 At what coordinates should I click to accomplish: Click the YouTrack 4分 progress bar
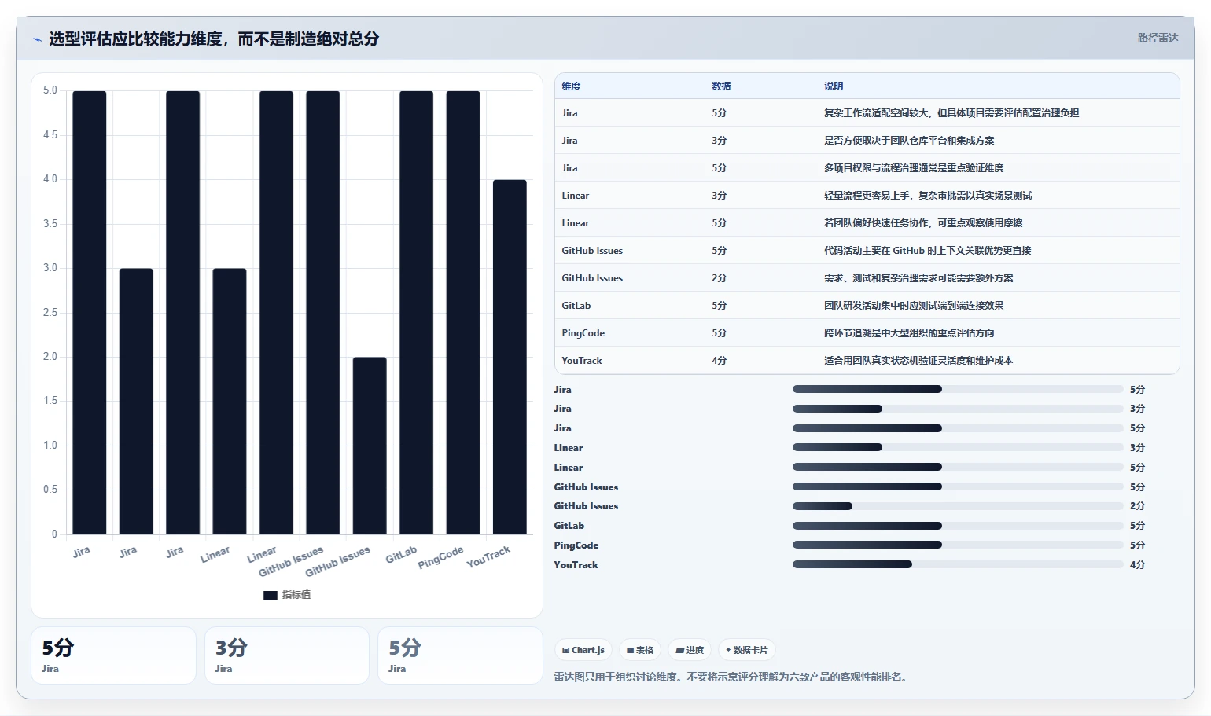pos(958,564)
